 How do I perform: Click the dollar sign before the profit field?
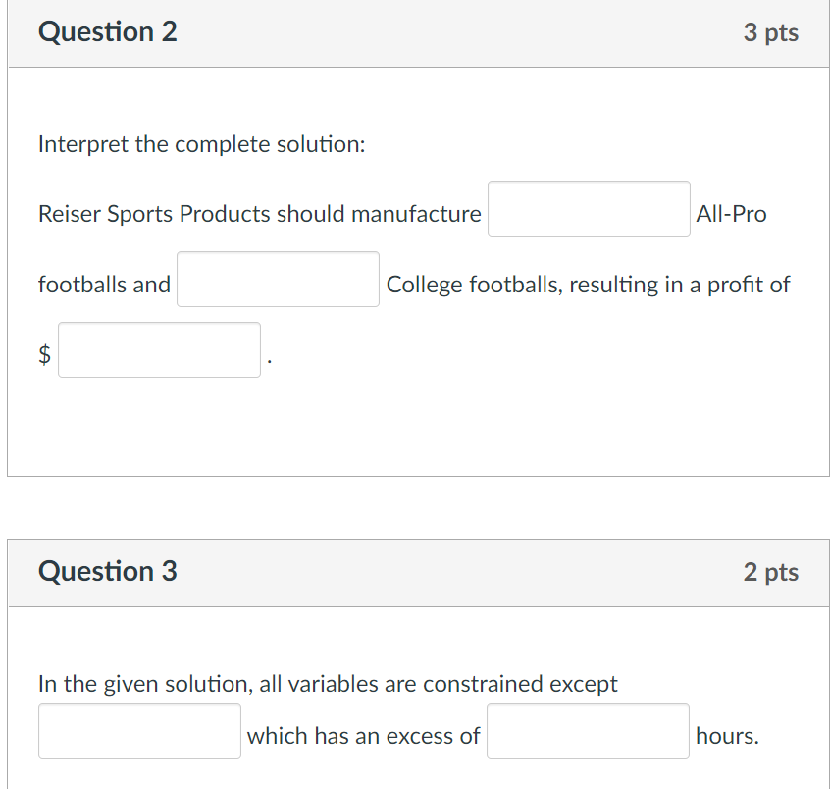(44, 355)
